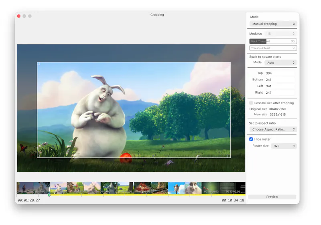Open the Manual cropping mode dropdown
Image resolution: width=321 pixels, height=225 pixels.
pyautogui.click(x=273, y=24)
